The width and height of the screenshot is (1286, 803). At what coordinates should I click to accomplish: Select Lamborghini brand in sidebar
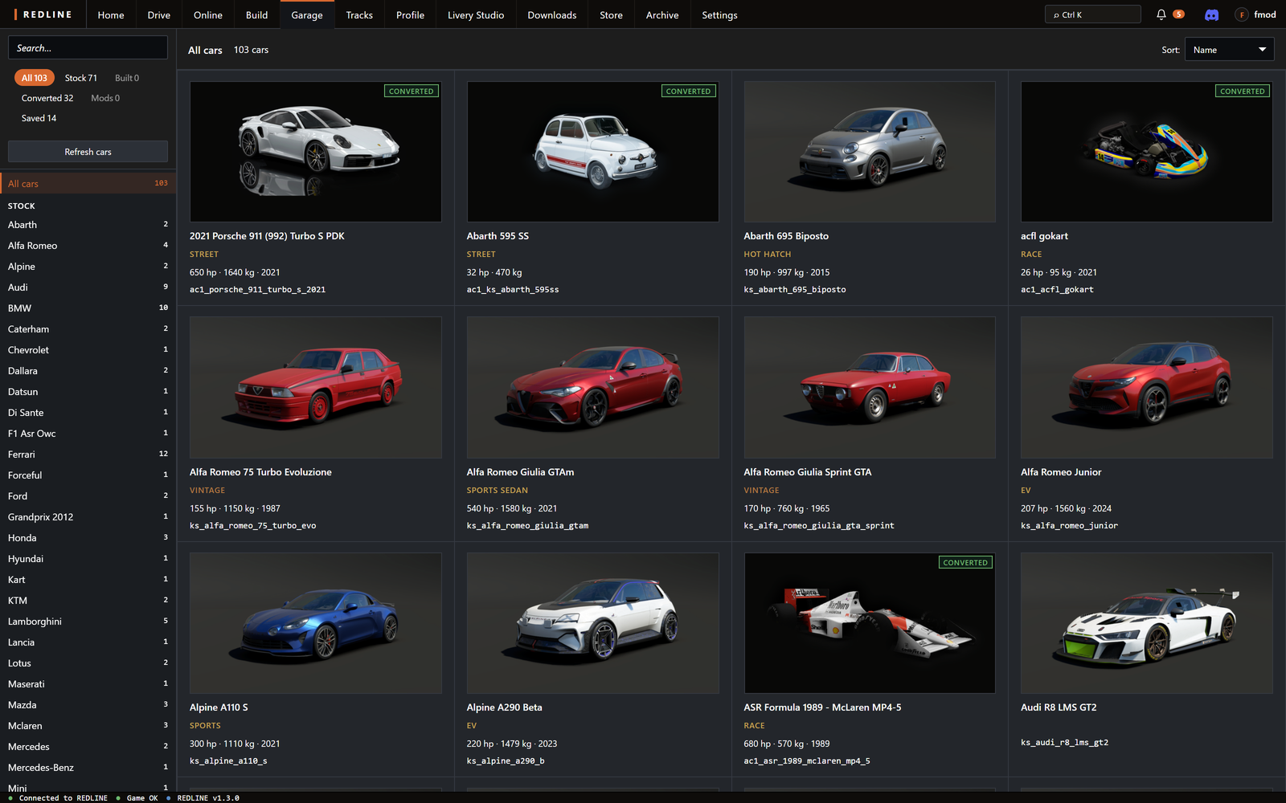[x=88, y=622]
